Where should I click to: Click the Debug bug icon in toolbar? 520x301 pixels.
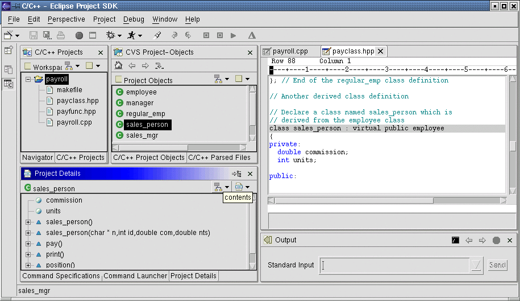point(110,35)
